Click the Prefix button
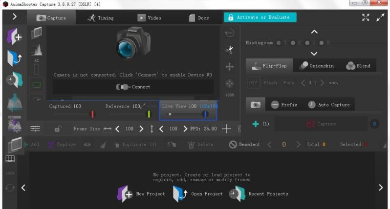This screenshot has width=390, height=209. click(284, 105)
